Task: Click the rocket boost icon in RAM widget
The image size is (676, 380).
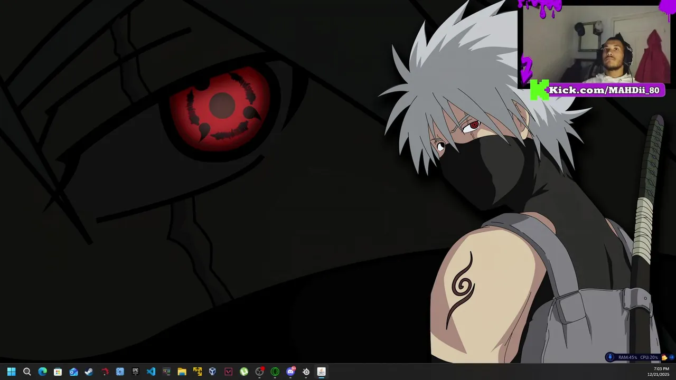Action: click(611, 357)
